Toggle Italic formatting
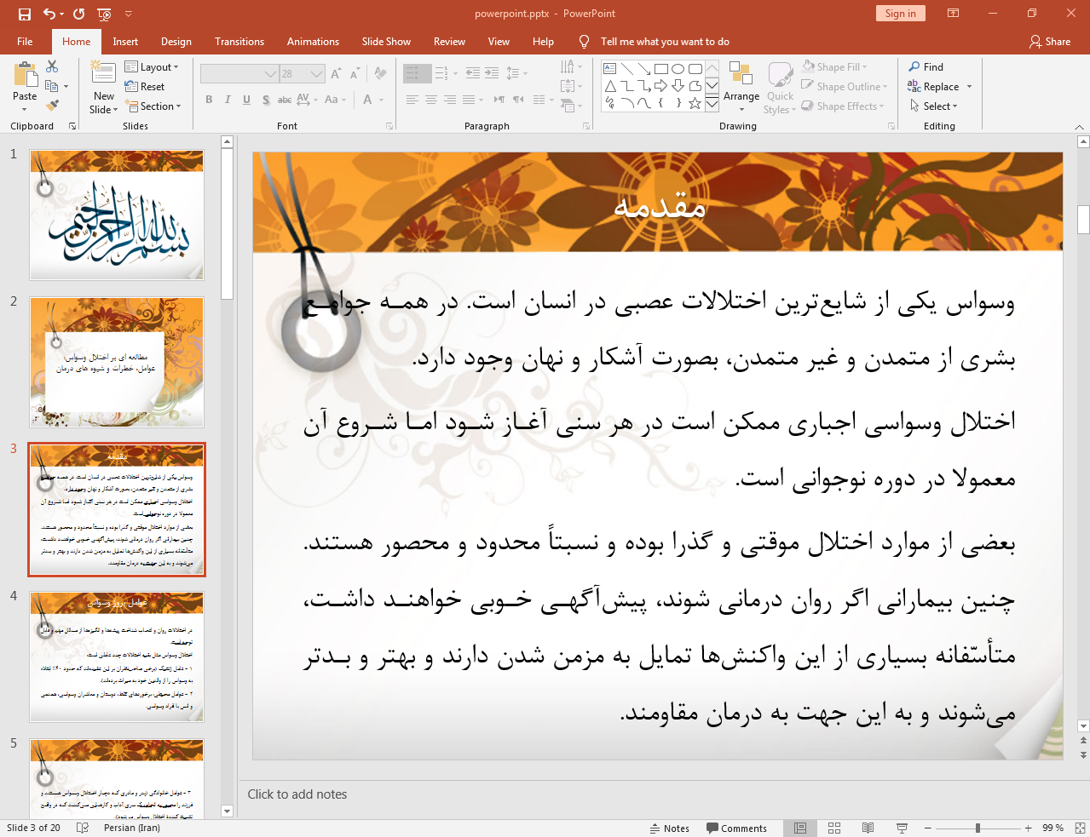This screenshot has height=837, width=1090. (x=228, y=100)
